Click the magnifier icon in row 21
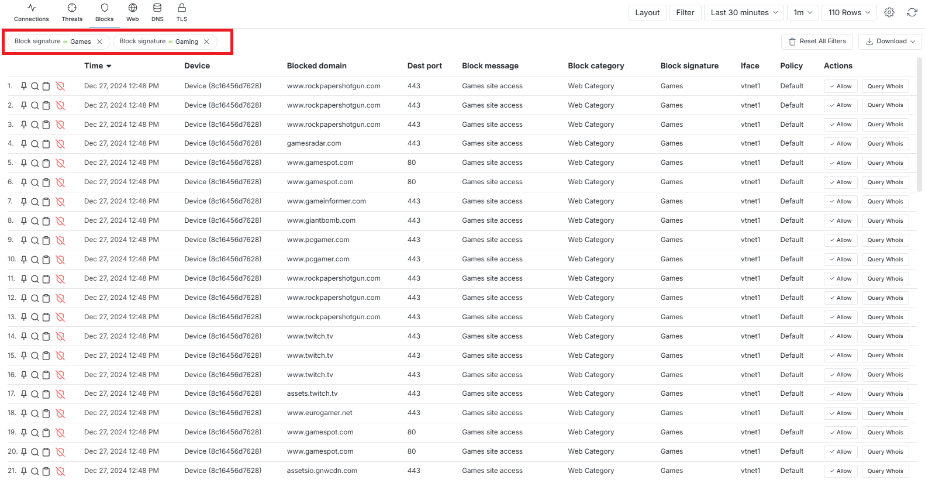This screenshot has height=480, width=925. coord(35,471)
